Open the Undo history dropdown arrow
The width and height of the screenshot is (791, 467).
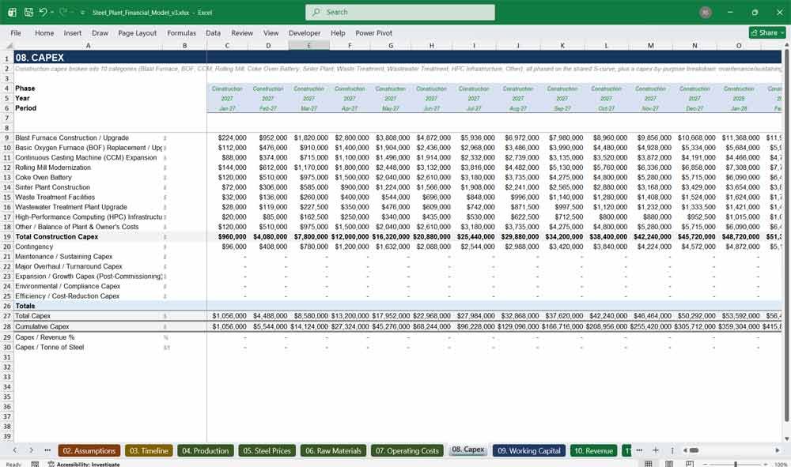click(51, 12)
